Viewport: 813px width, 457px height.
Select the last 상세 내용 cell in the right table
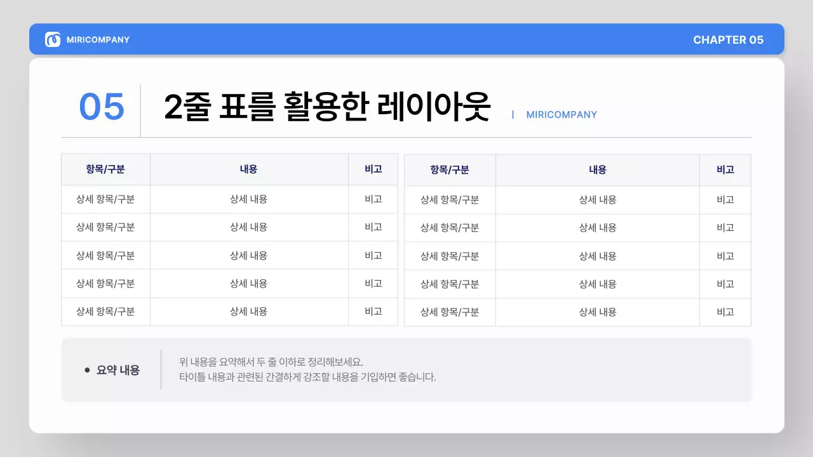[x=597, y=312]
